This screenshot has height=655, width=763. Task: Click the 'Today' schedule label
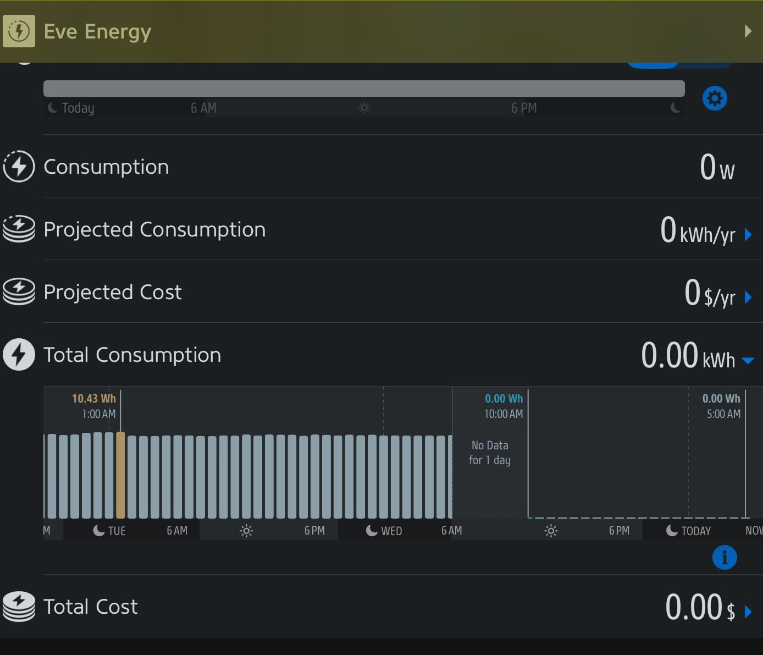point(78,108)
